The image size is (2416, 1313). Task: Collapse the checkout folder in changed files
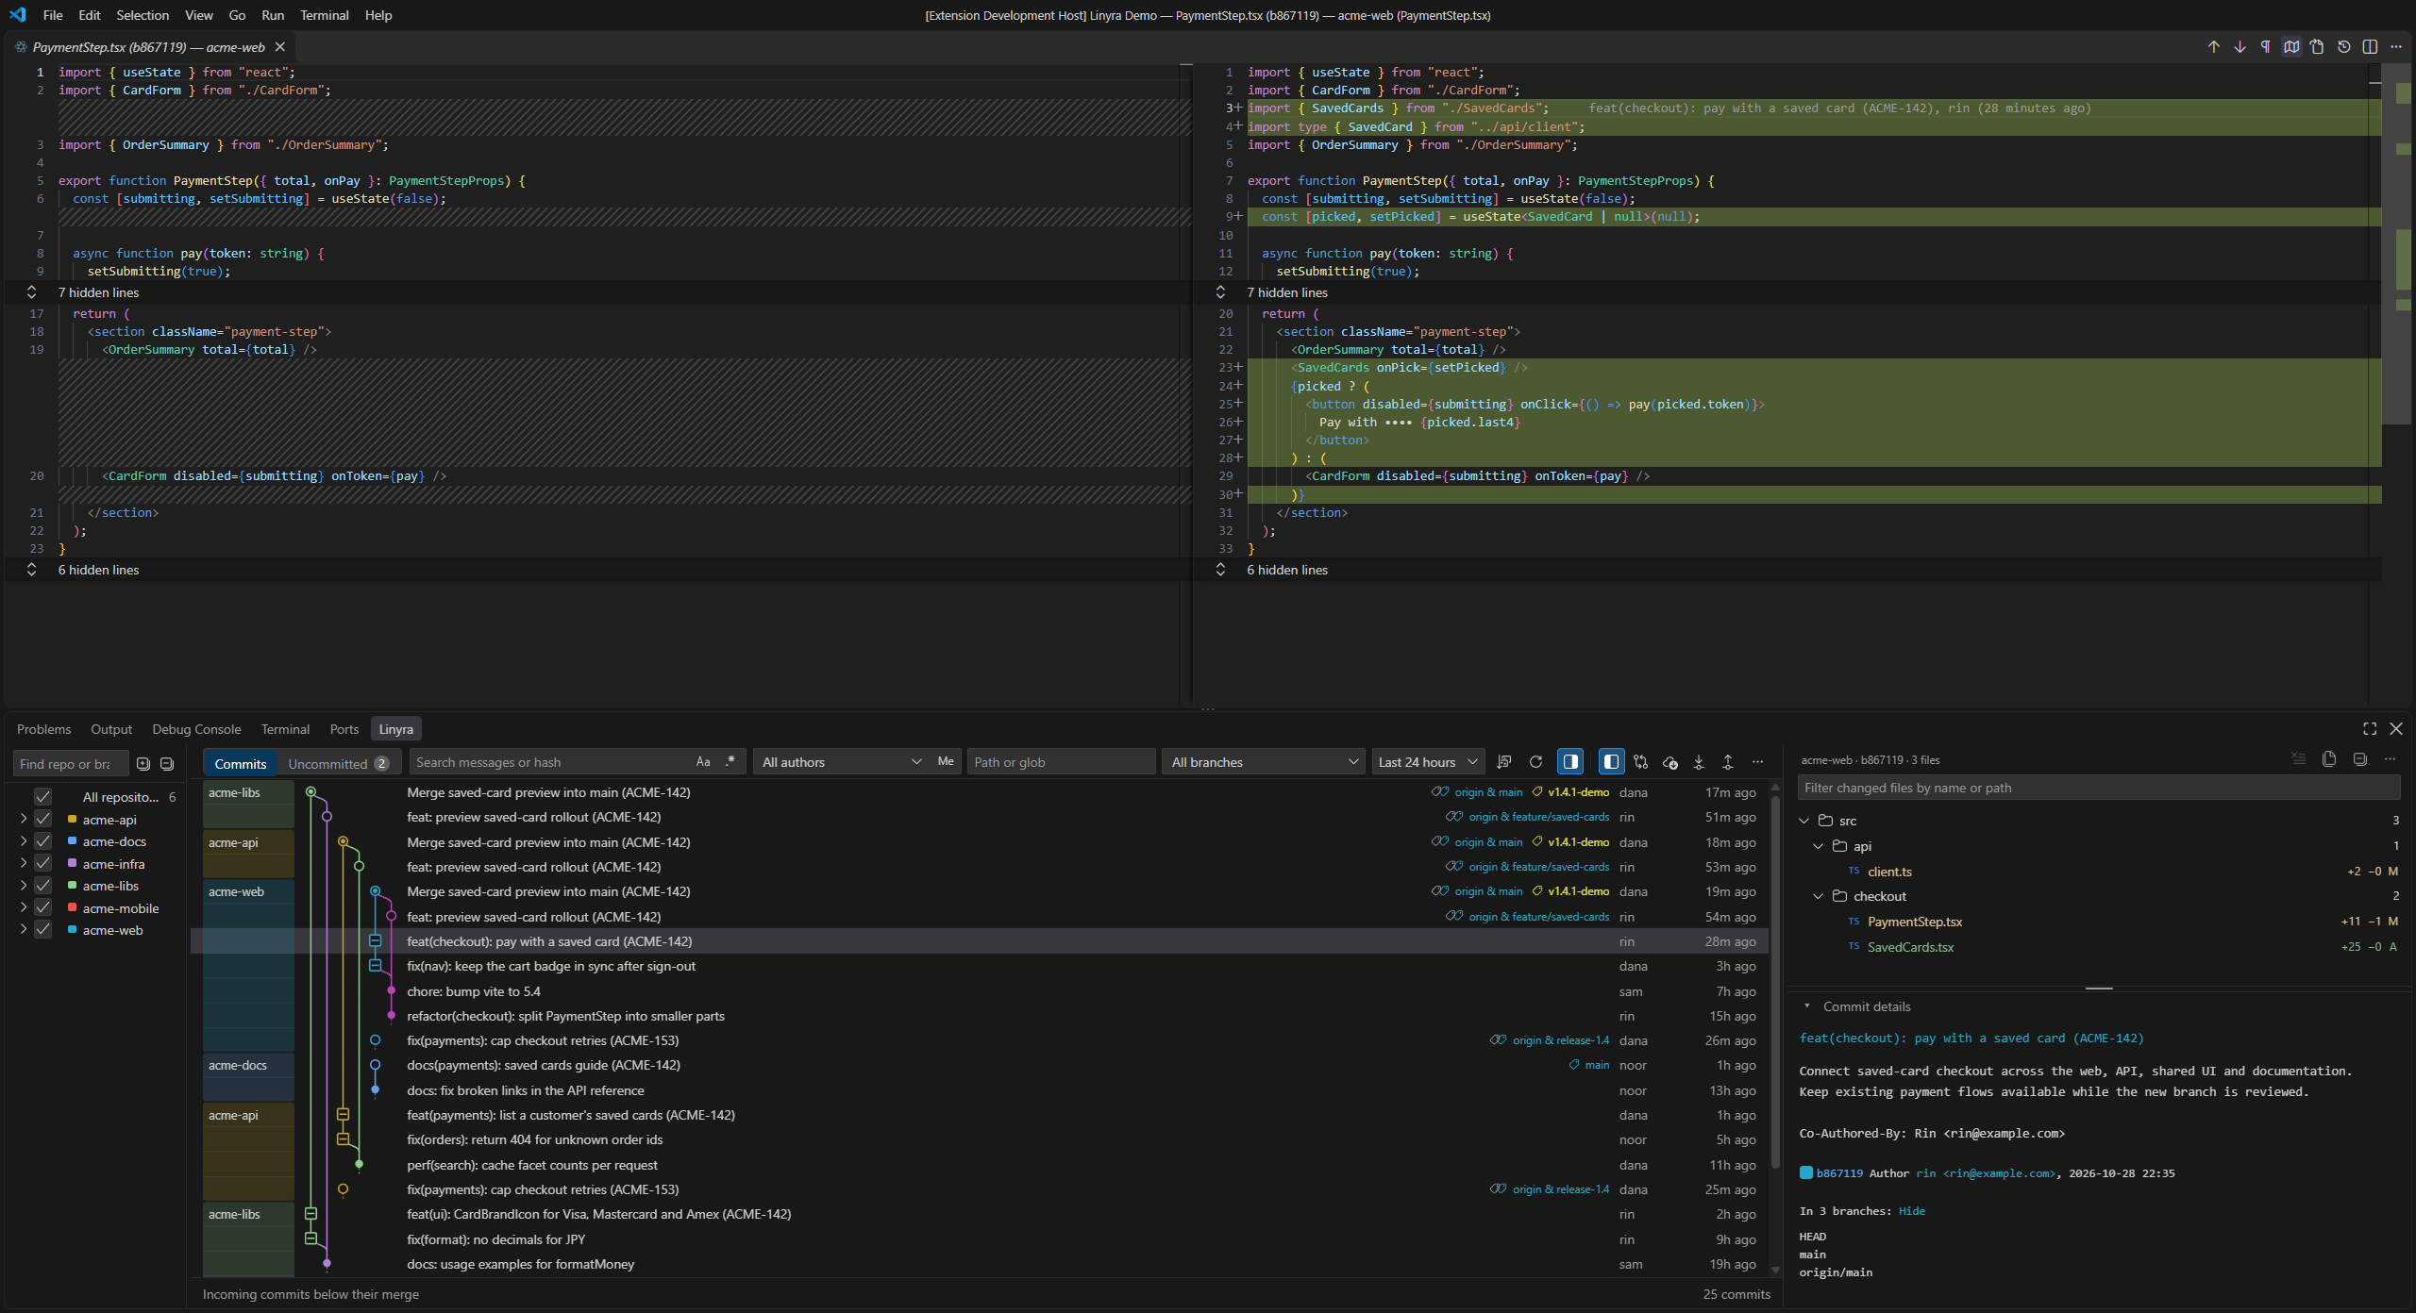click(1819, 896)
